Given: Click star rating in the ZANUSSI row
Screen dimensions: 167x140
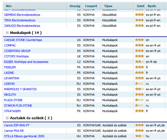Looking at the screenshot, I should point(140,26).
